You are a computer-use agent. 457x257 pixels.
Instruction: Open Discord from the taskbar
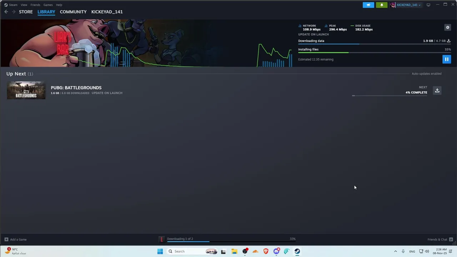[x=276, y=251]
